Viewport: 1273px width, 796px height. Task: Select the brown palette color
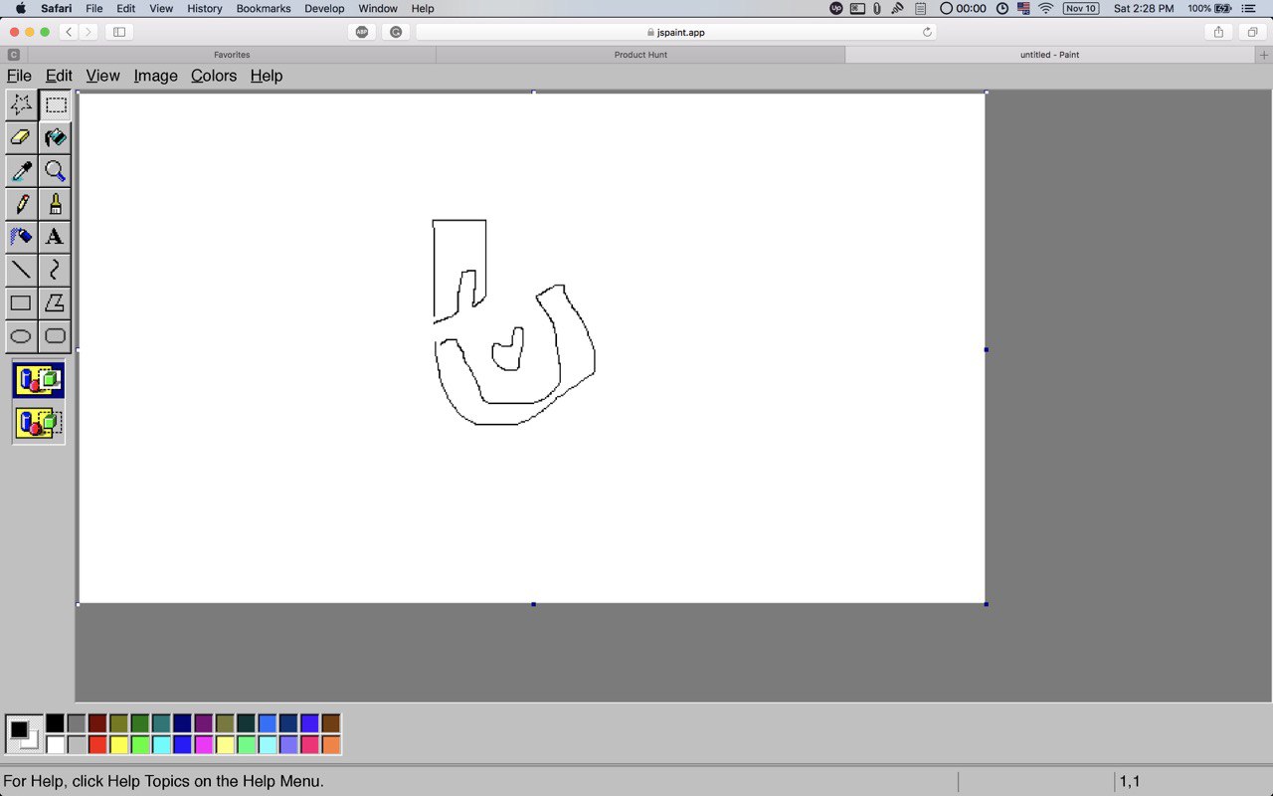coord(331,723)
